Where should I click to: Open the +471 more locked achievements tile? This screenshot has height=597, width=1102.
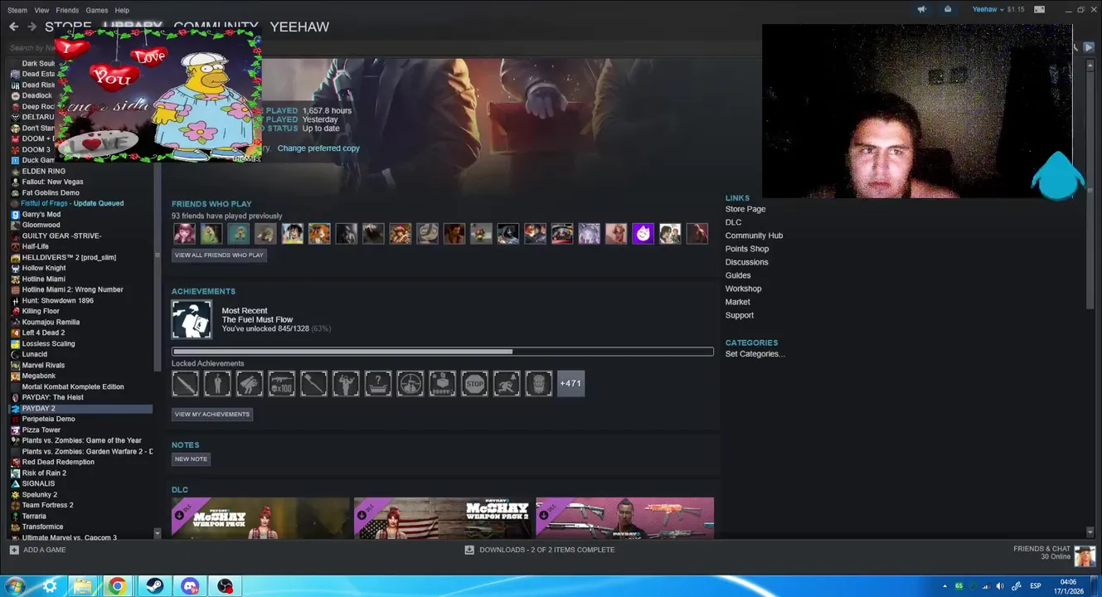pos(570,383)
